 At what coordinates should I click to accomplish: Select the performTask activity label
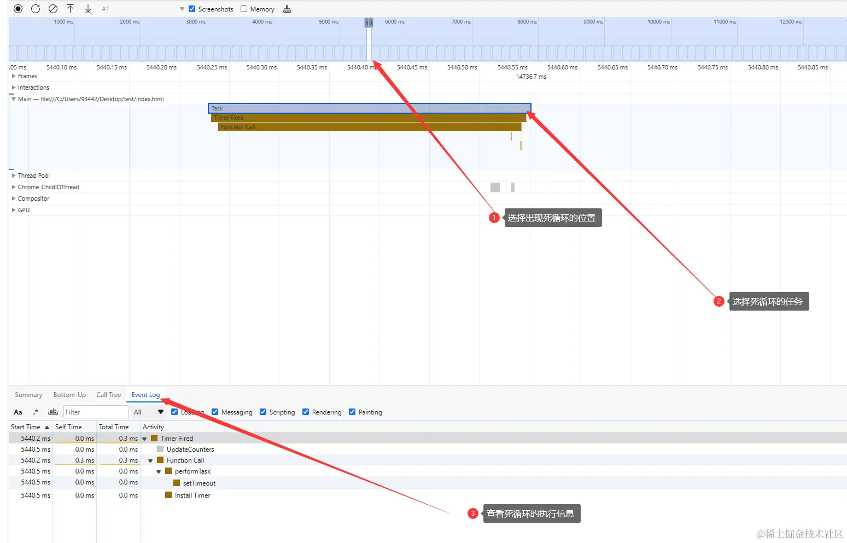tap(192, 471)
